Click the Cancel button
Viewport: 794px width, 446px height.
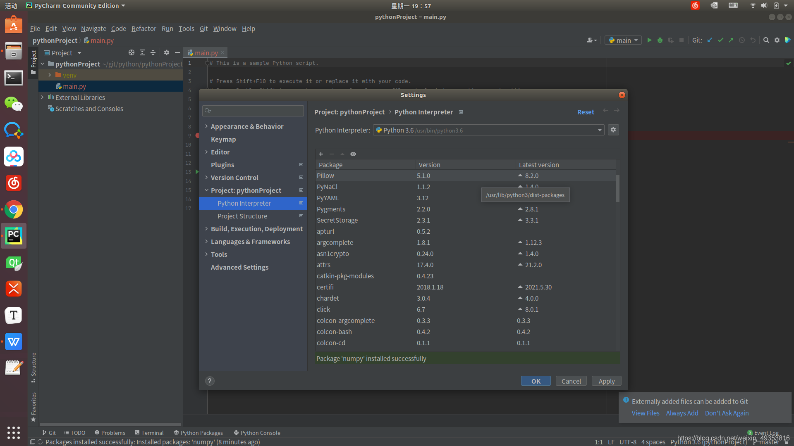point(571,381)
